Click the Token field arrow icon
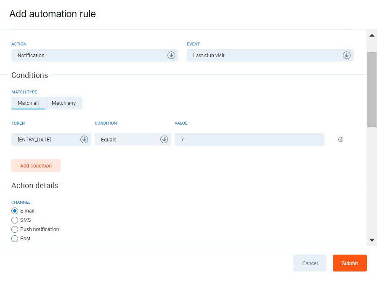Image resolution: width=377 pixels, height=282 pixels. click(x=84, y=139)
